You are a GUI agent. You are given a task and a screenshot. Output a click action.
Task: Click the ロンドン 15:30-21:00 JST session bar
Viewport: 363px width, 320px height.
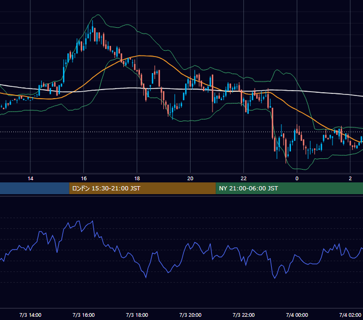click(x=143, y=188)
